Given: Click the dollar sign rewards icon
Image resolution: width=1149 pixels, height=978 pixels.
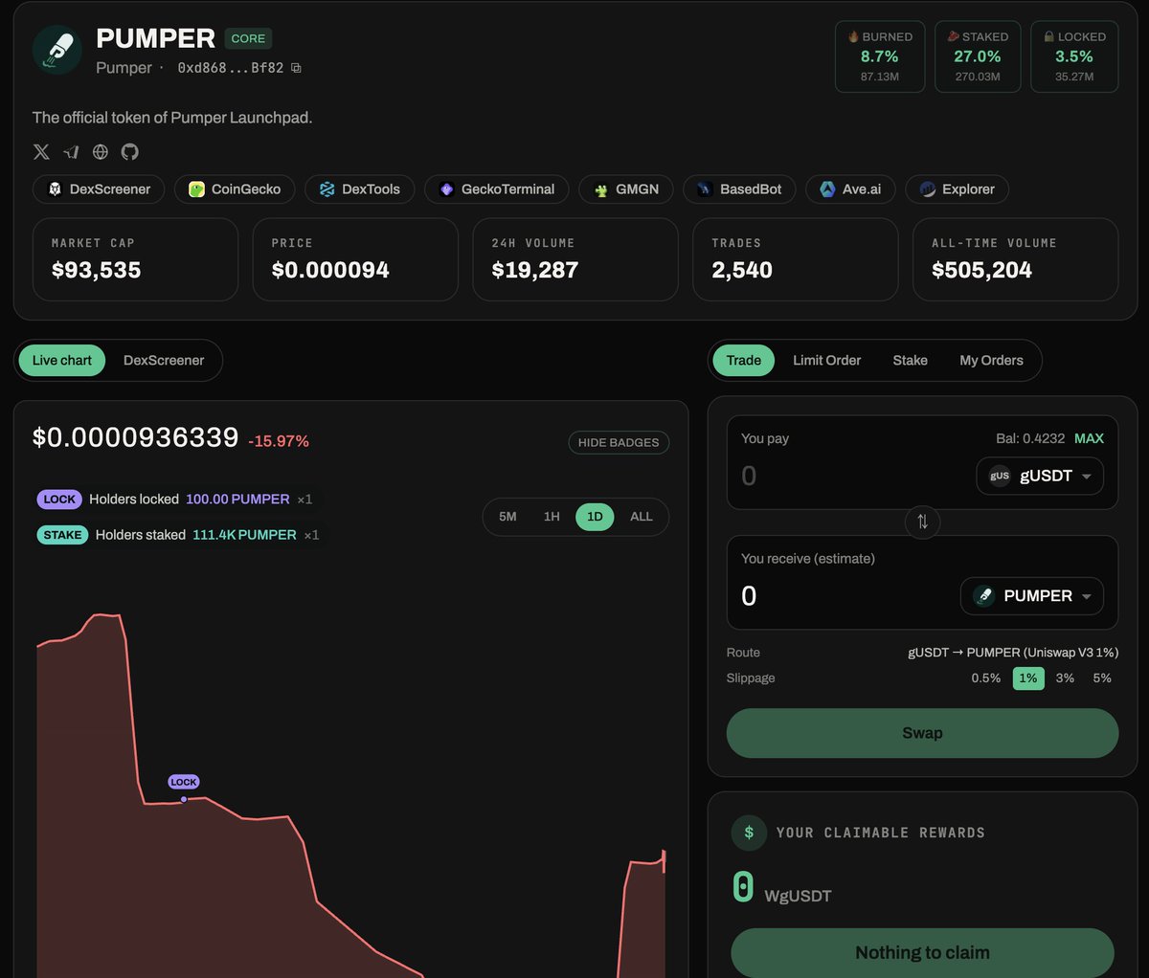Looking at the screenshot, I should point(749,833).
